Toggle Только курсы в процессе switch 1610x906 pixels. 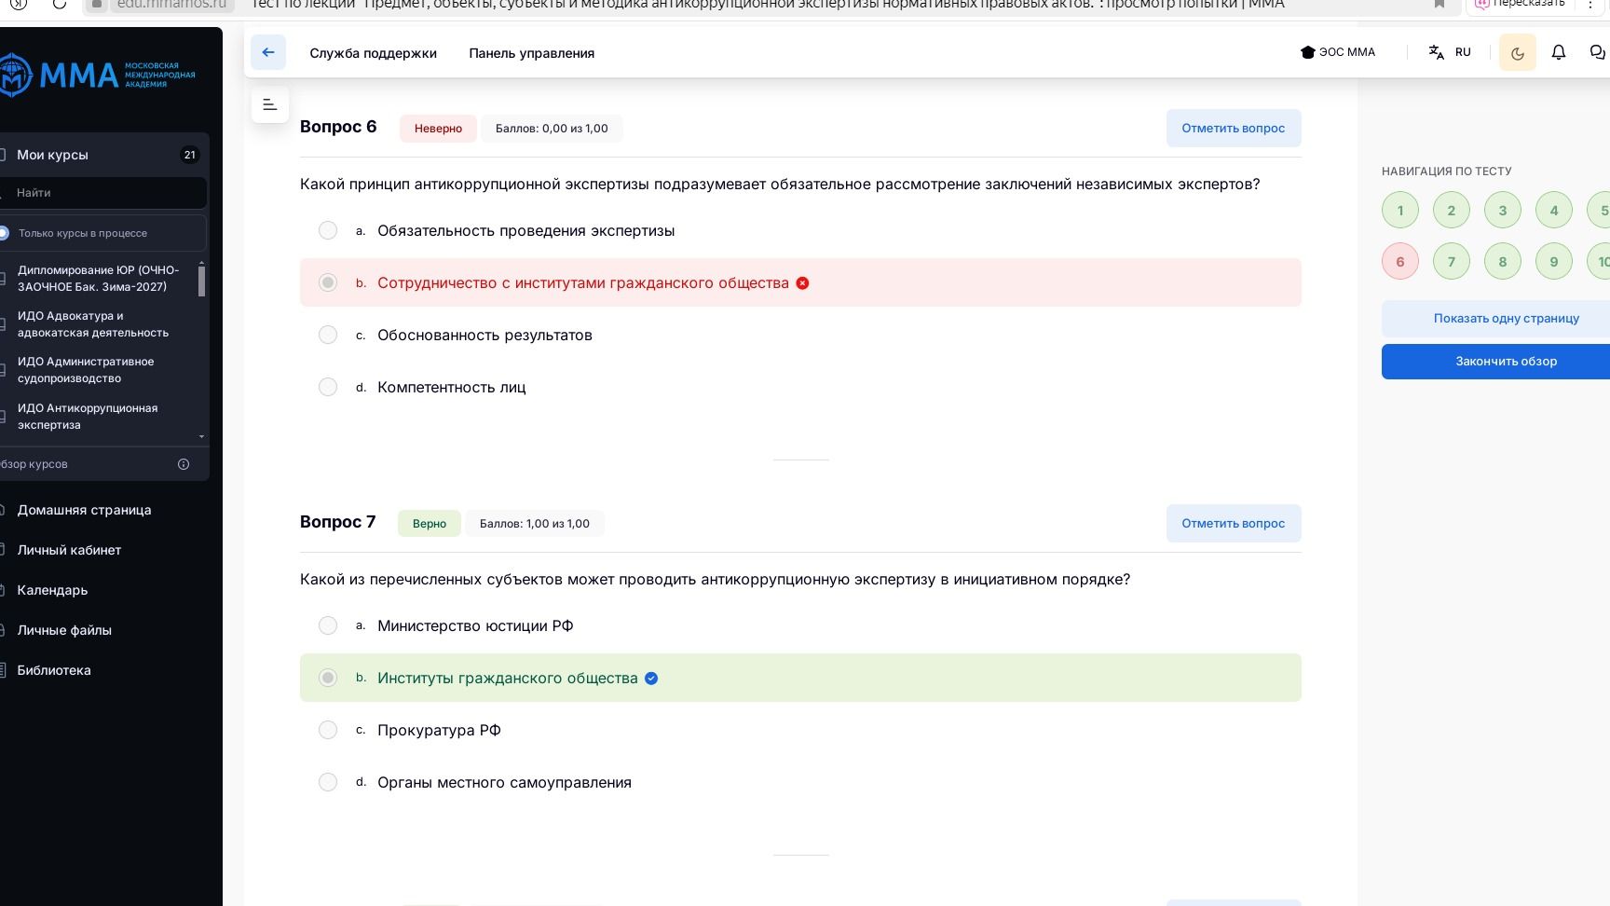point(4,233)
